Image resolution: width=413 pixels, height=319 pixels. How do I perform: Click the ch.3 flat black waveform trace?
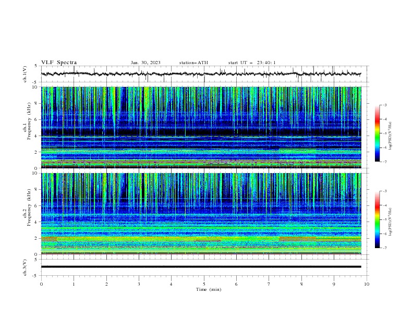click(x=201, y=267)
